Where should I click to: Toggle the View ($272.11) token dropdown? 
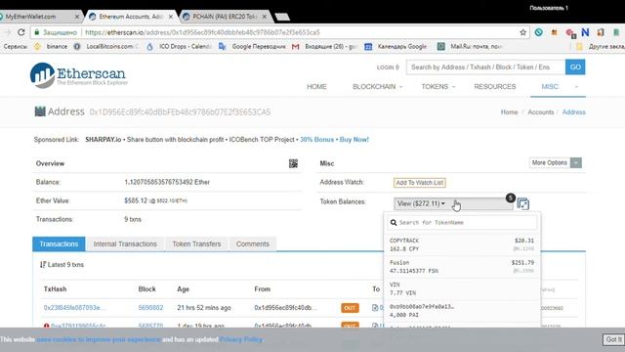coord(453,203)
